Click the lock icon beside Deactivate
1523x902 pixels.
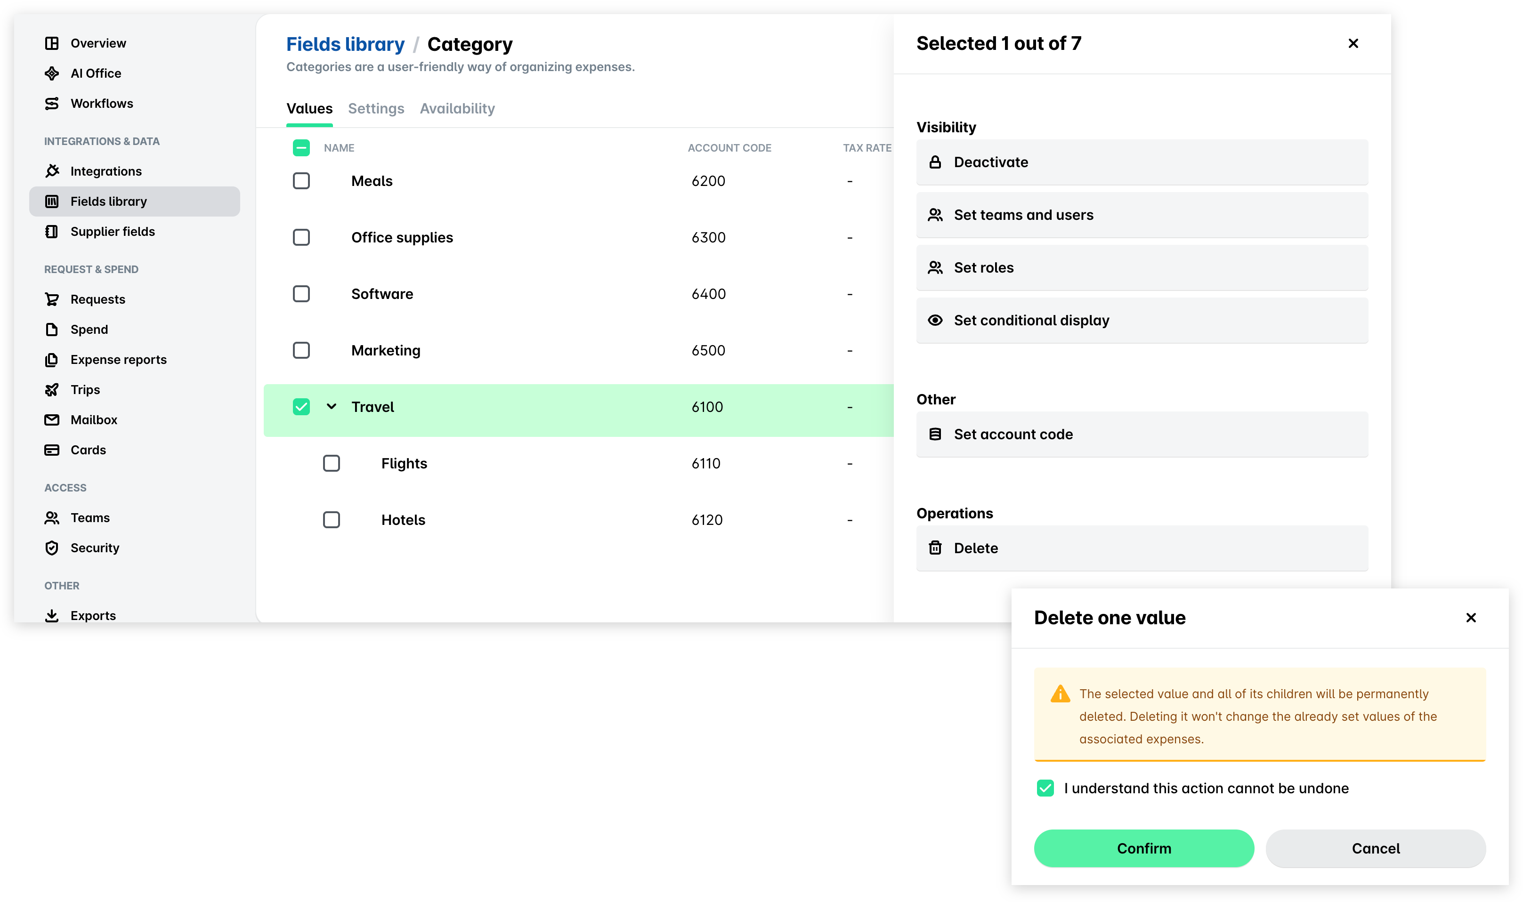(935, 162)
